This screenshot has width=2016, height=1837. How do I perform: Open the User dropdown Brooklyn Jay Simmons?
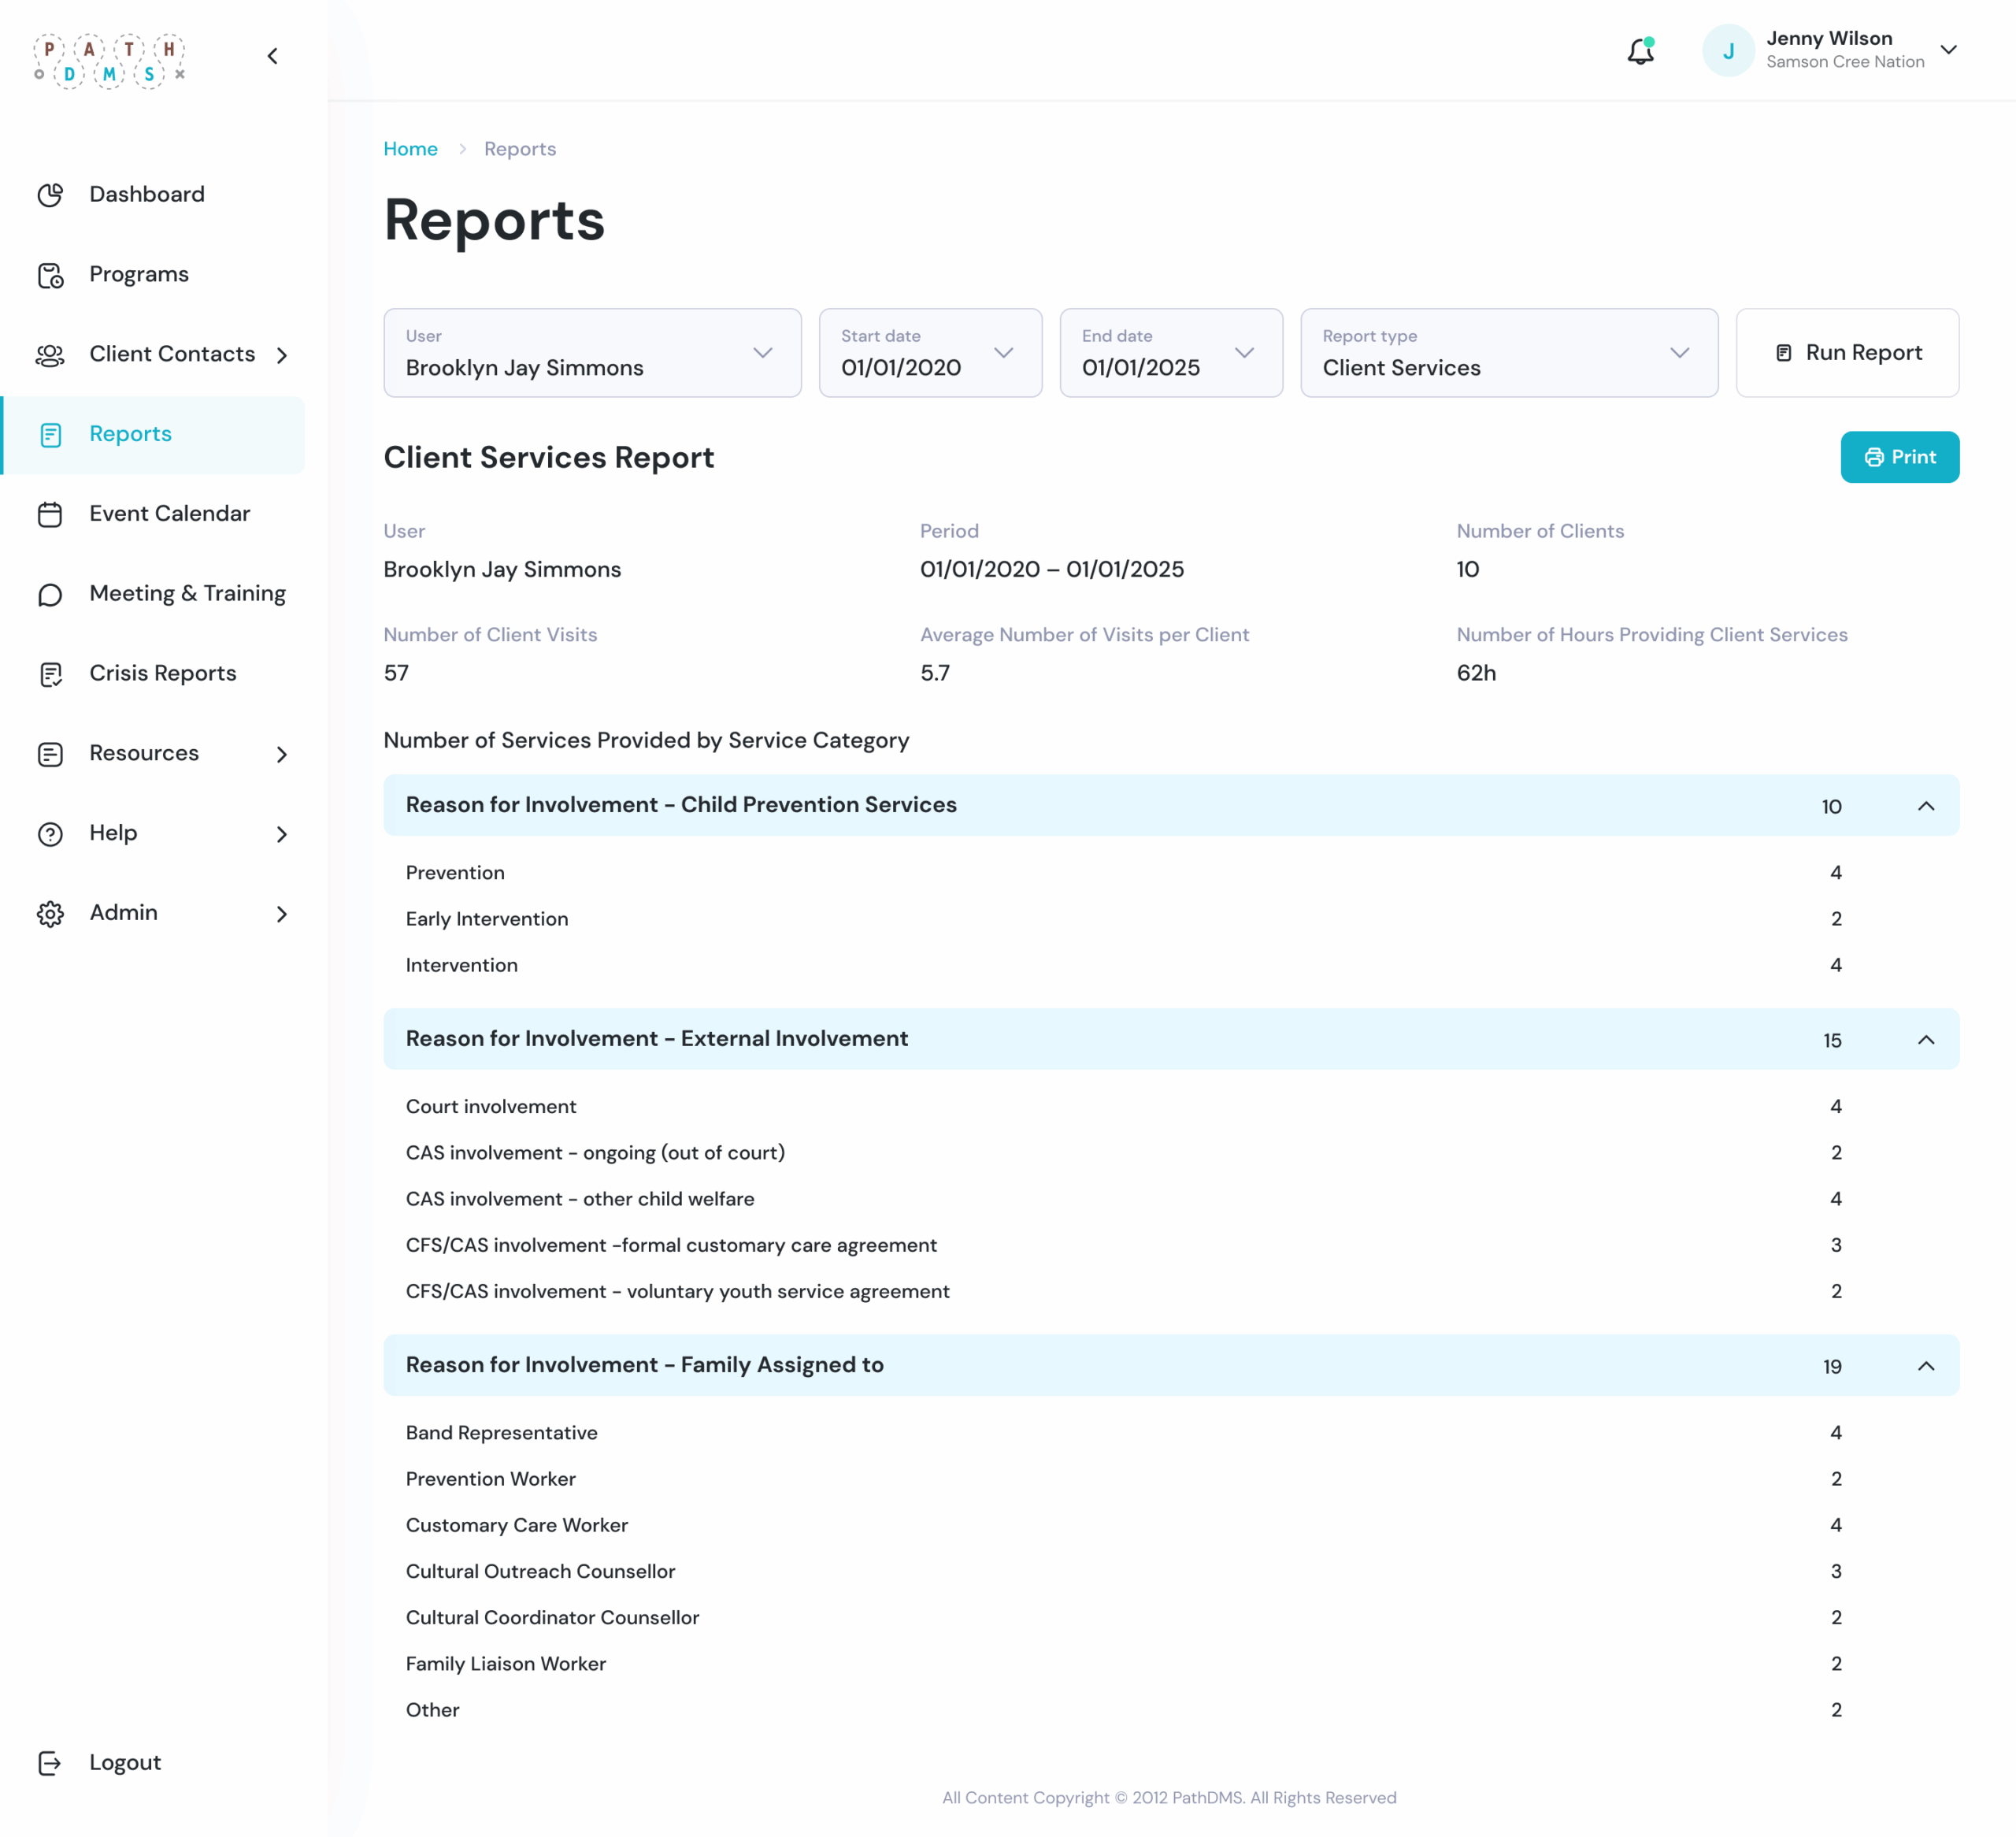(x=592, y=353)
